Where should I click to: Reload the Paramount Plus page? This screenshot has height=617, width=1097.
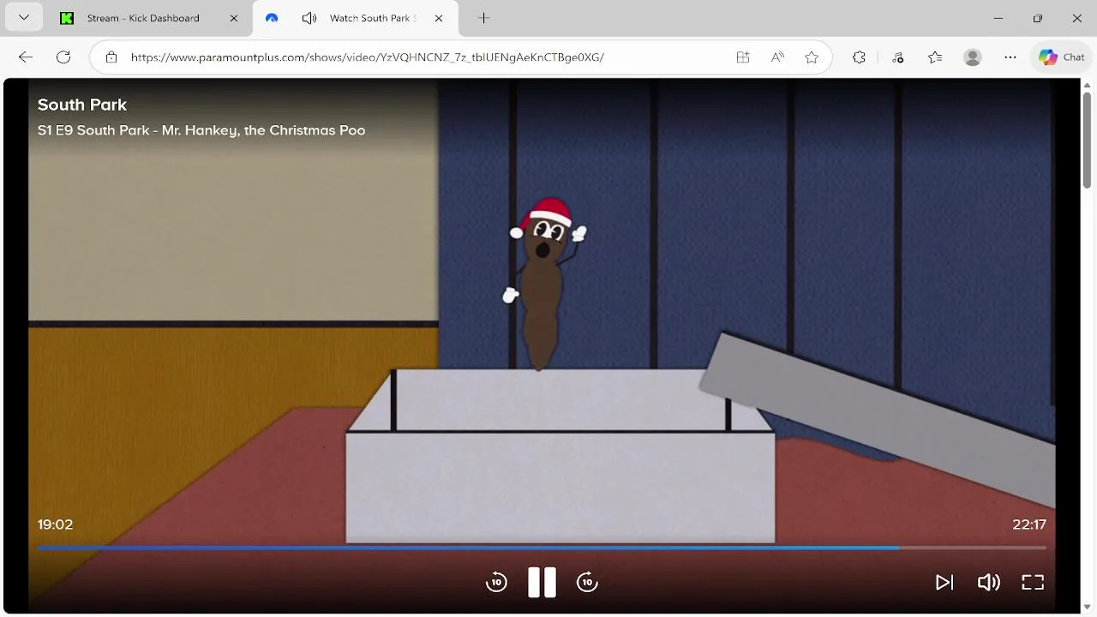click(63, 57)
